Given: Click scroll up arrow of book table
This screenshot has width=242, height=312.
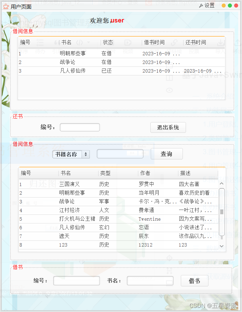Looking at the screenshot, I should [222, 184].
